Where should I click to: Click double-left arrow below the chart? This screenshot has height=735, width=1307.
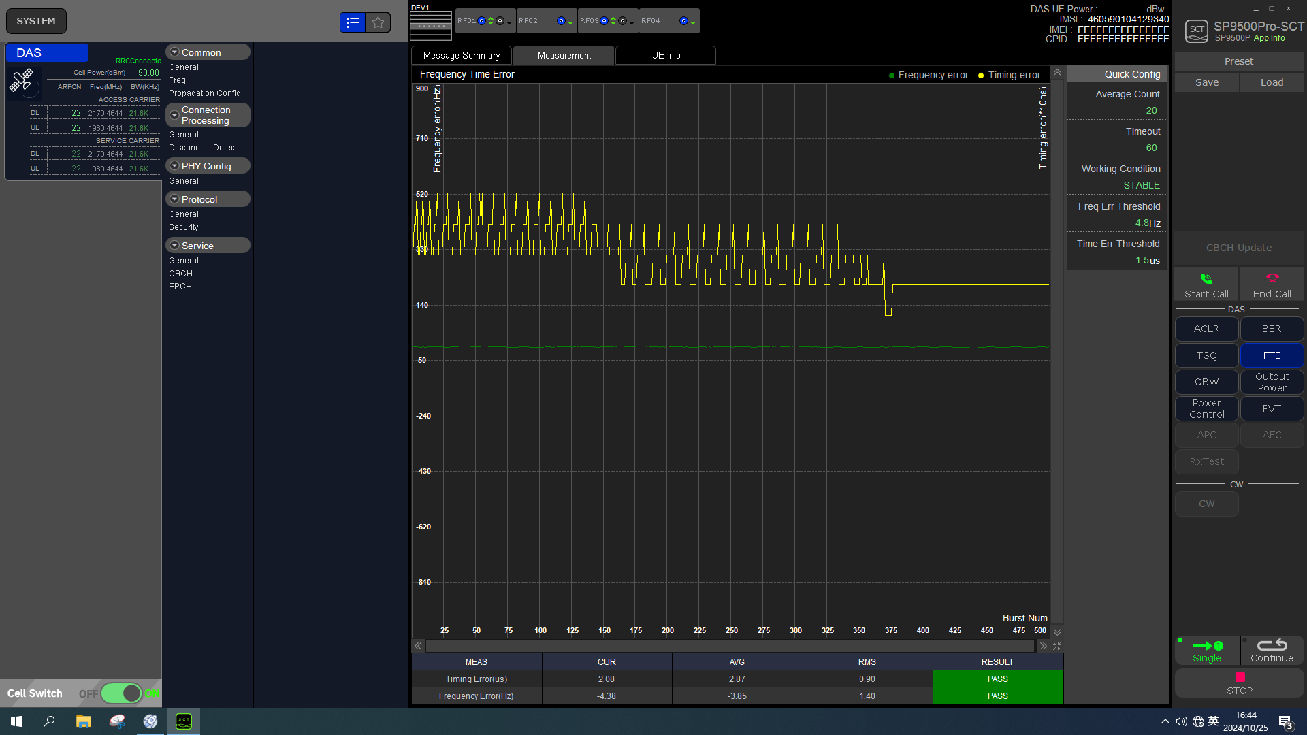[x=418, y=646]
